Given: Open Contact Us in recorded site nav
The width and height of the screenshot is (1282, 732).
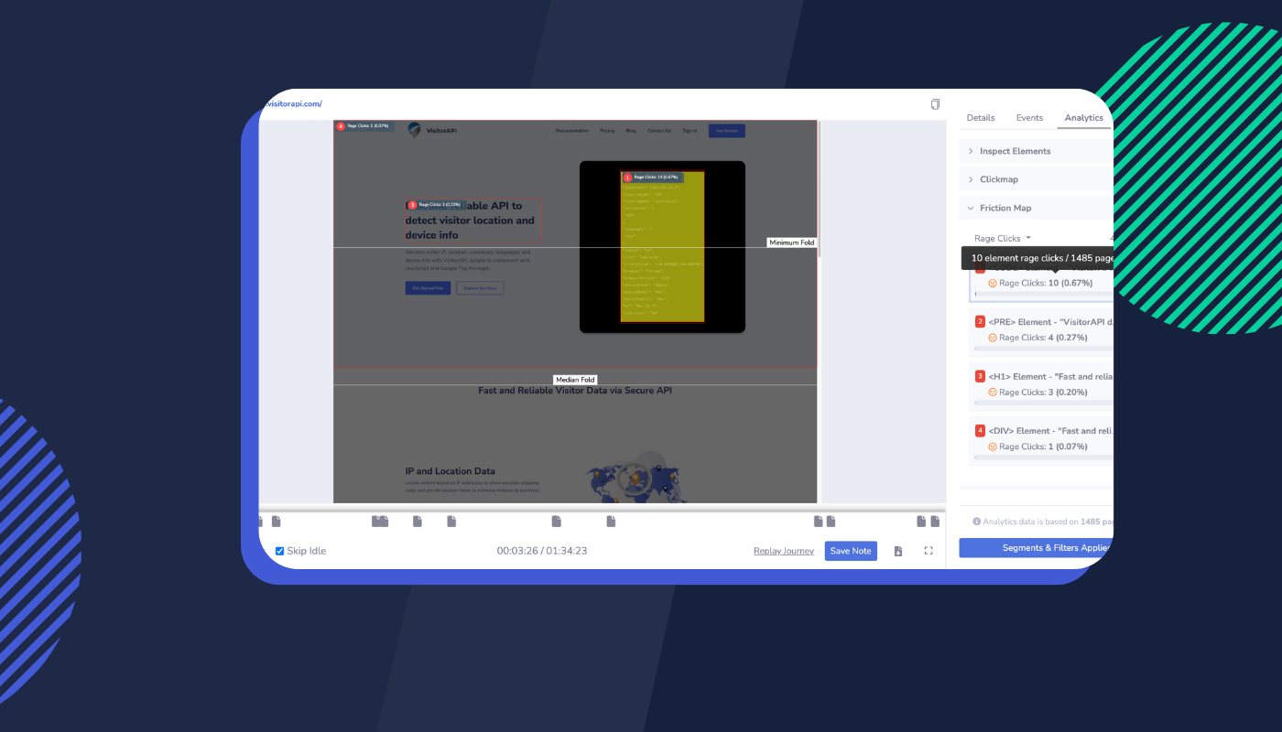Looking at the screenshot, I should tap(659, 131).
